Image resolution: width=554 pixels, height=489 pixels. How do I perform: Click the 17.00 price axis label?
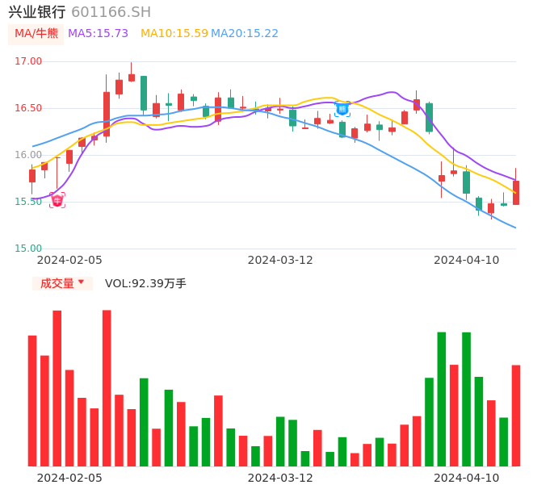click(x=28, y=61)
